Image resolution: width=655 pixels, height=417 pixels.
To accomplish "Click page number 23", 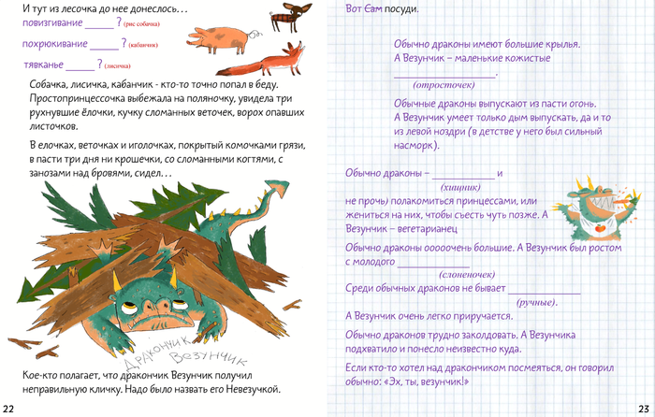I will coord(643,409).
